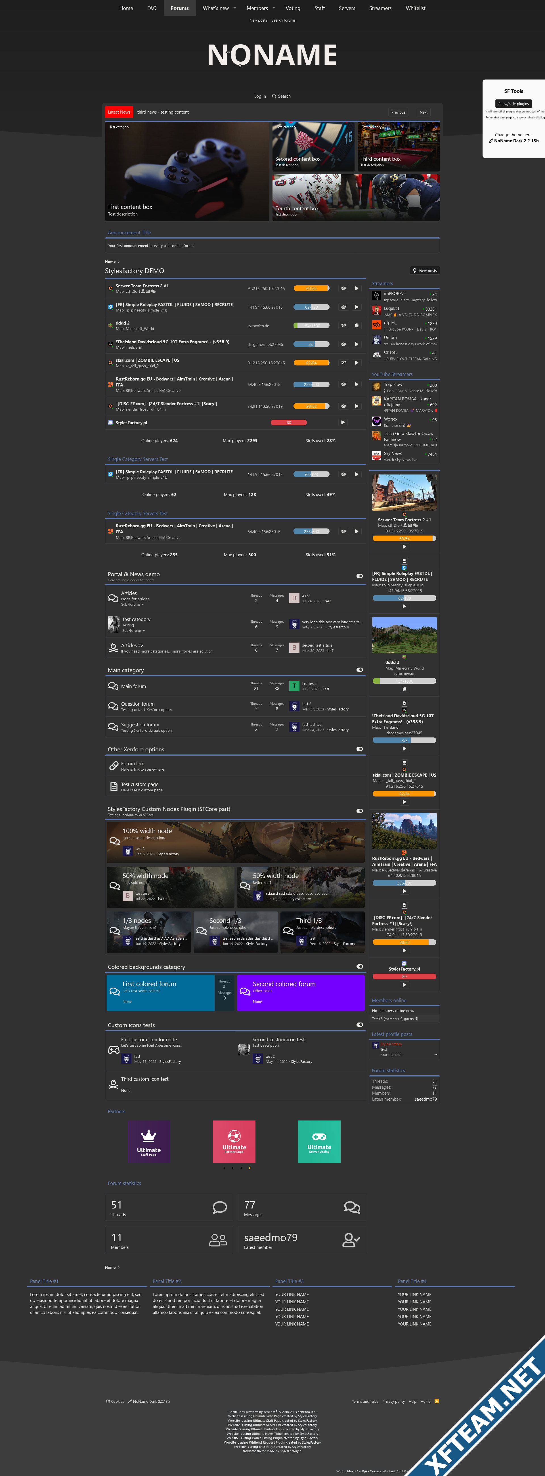Click the Ultimate Staff Page partner logo
The image size is (545, 1476).
pos(149,1142)
